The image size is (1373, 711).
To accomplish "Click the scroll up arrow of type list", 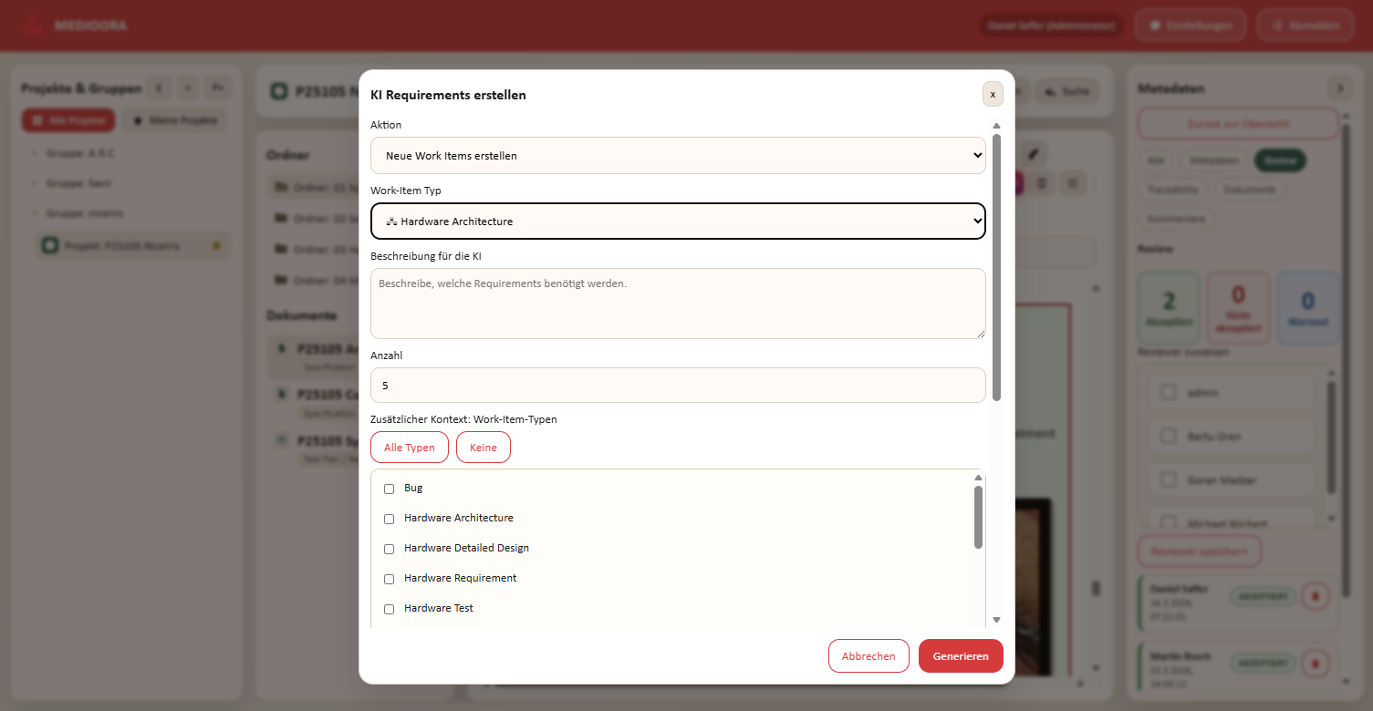I will pyautogui.click(x=978, y=478).
